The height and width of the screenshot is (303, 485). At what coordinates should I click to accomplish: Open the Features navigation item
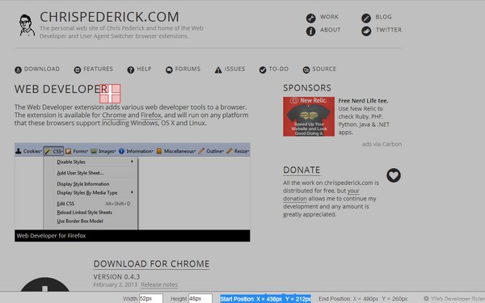pyautogui.click(x=94, y=69)
